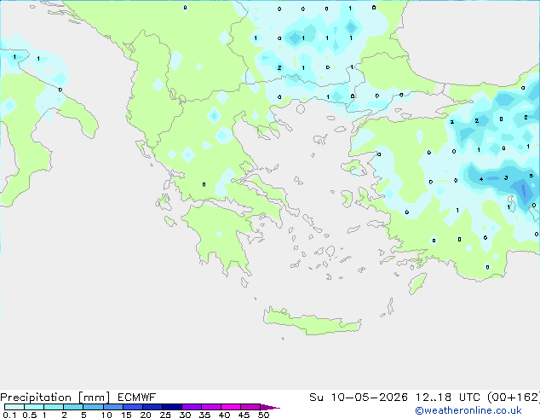Click the above-50 arrow tip of legend
The image size is (540, 418).
point(270,407)
